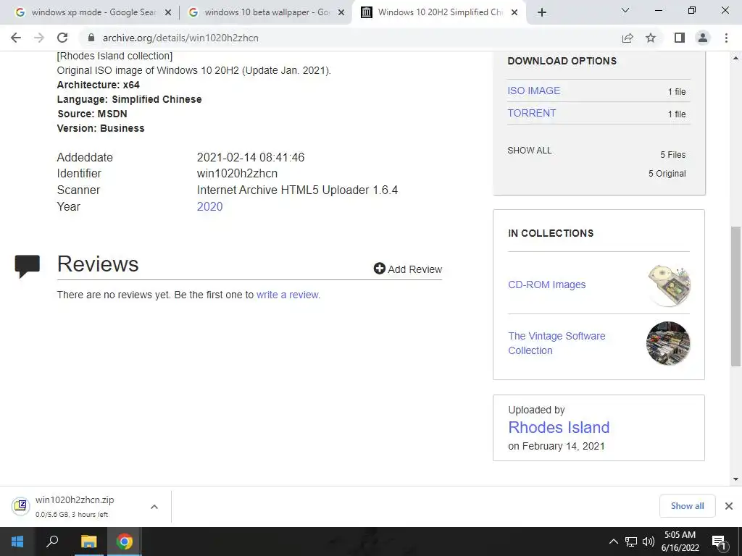Viewport: 742px width, 556px height.
Task: Open File Explorer from the taskbar
Action: 88,542
